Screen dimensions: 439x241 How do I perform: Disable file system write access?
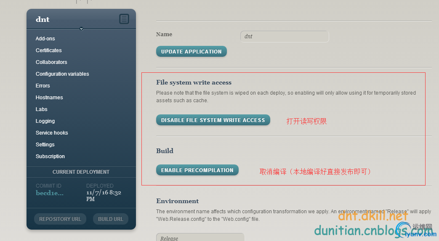(x=213, y=120)
